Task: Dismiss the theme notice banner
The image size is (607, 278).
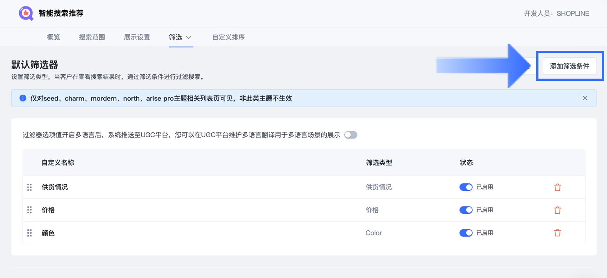Action: click(x=585, y=98)
